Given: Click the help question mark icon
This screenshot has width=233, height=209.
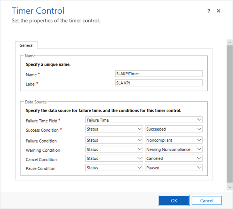Looking at the screenshot, I should (209, 11).
